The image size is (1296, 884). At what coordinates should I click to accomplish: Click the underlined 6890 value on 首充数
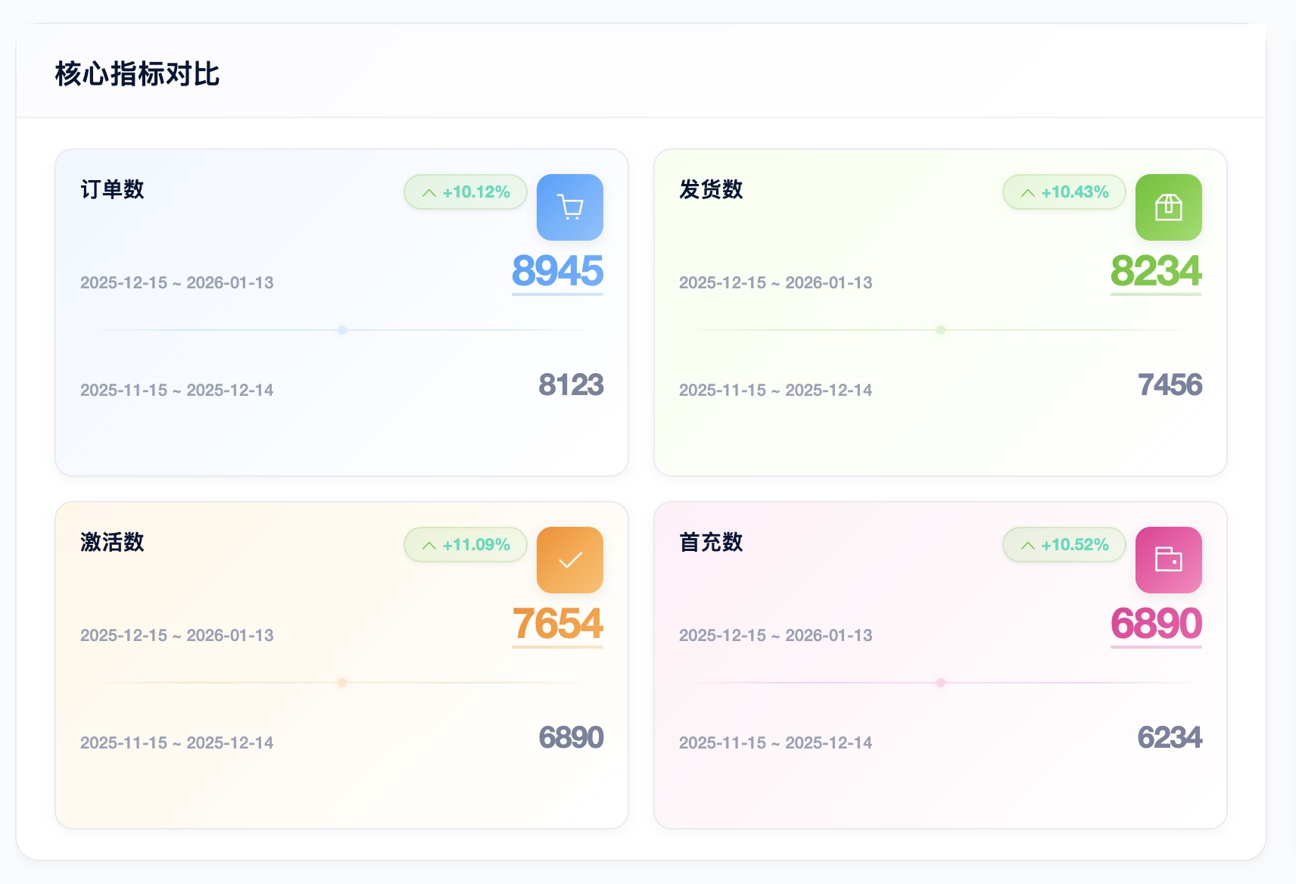point(1156,623)
